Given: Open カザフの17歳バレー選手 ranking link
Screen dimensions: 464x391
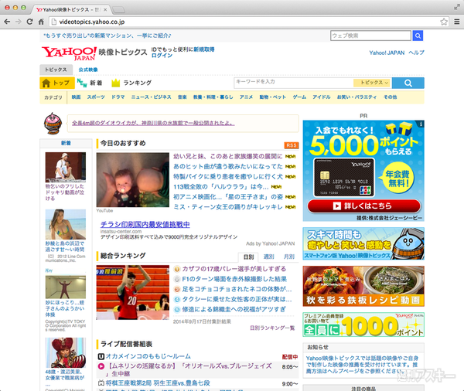Looking at the screenshot, I should coord(234,269).
